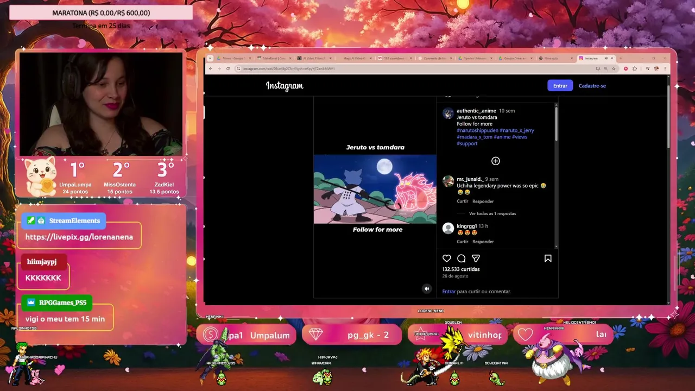This screenshot has height=391, width=695.
Task: Save the post with bookmark icon
Action: (548, 258)
